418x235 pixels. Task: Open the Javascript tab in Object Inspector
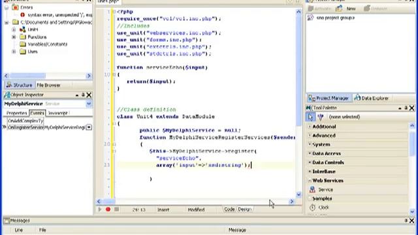pos(58,113)
